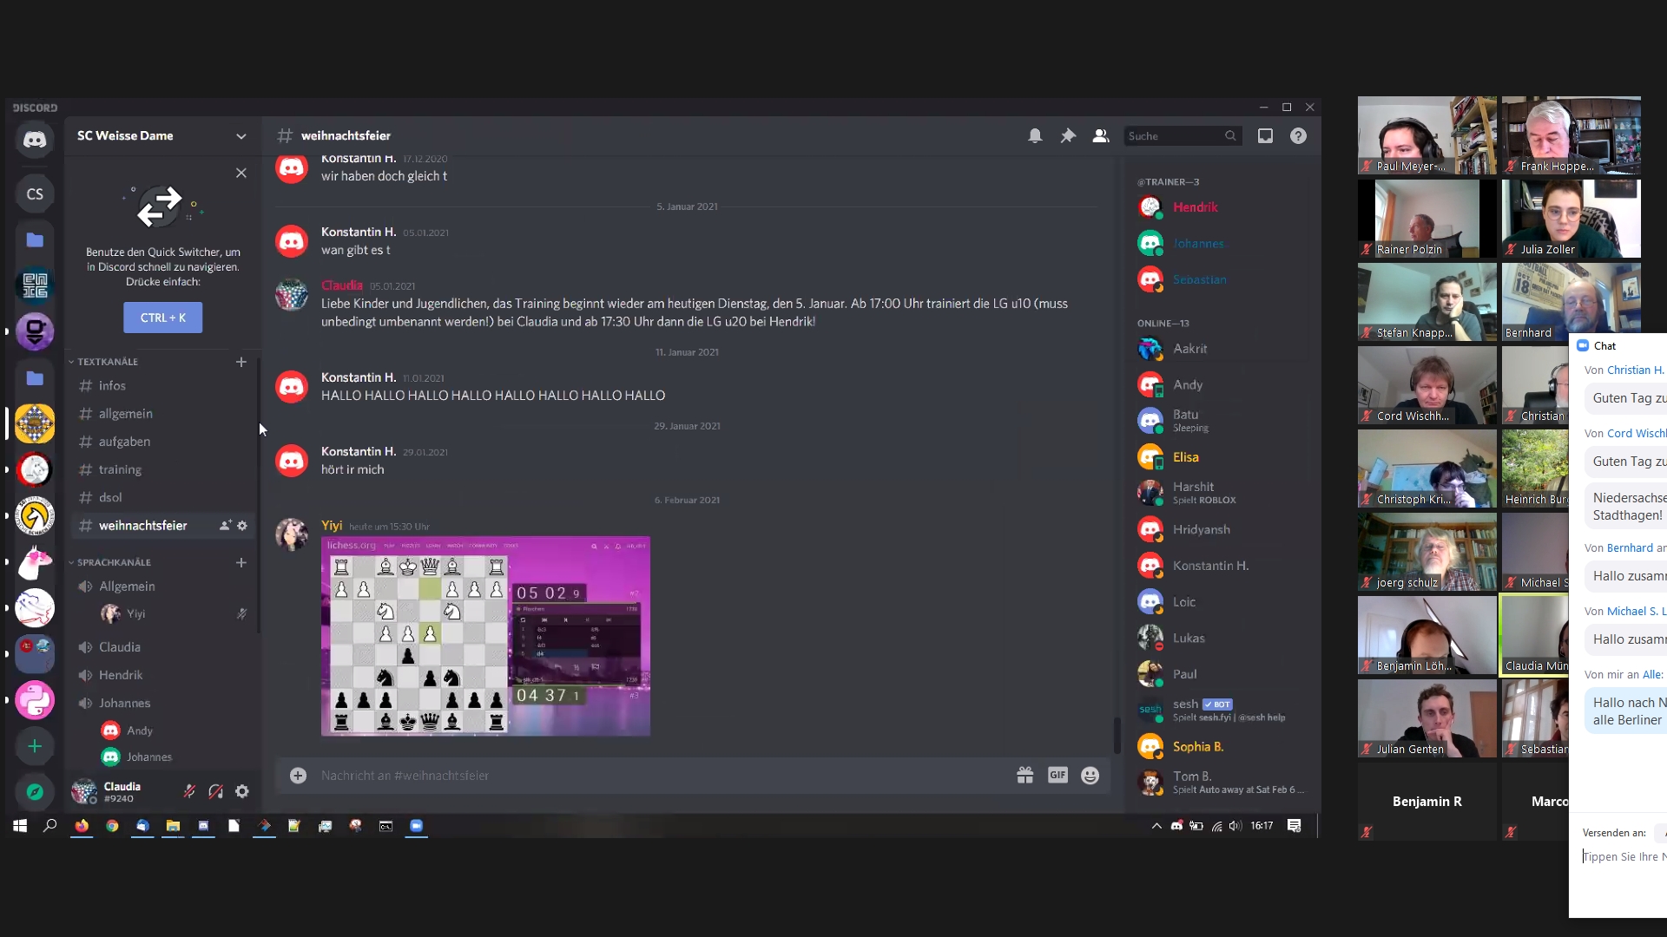
Task: Select the weihnachtsfeier channel
Action: 142,525
